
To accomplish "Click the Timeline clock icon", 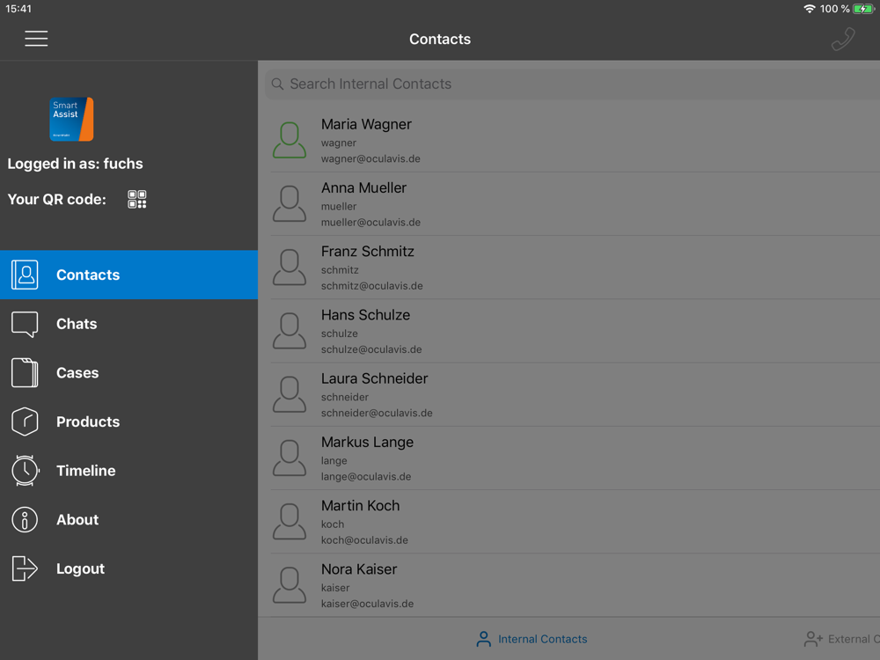I will (25, 470).
